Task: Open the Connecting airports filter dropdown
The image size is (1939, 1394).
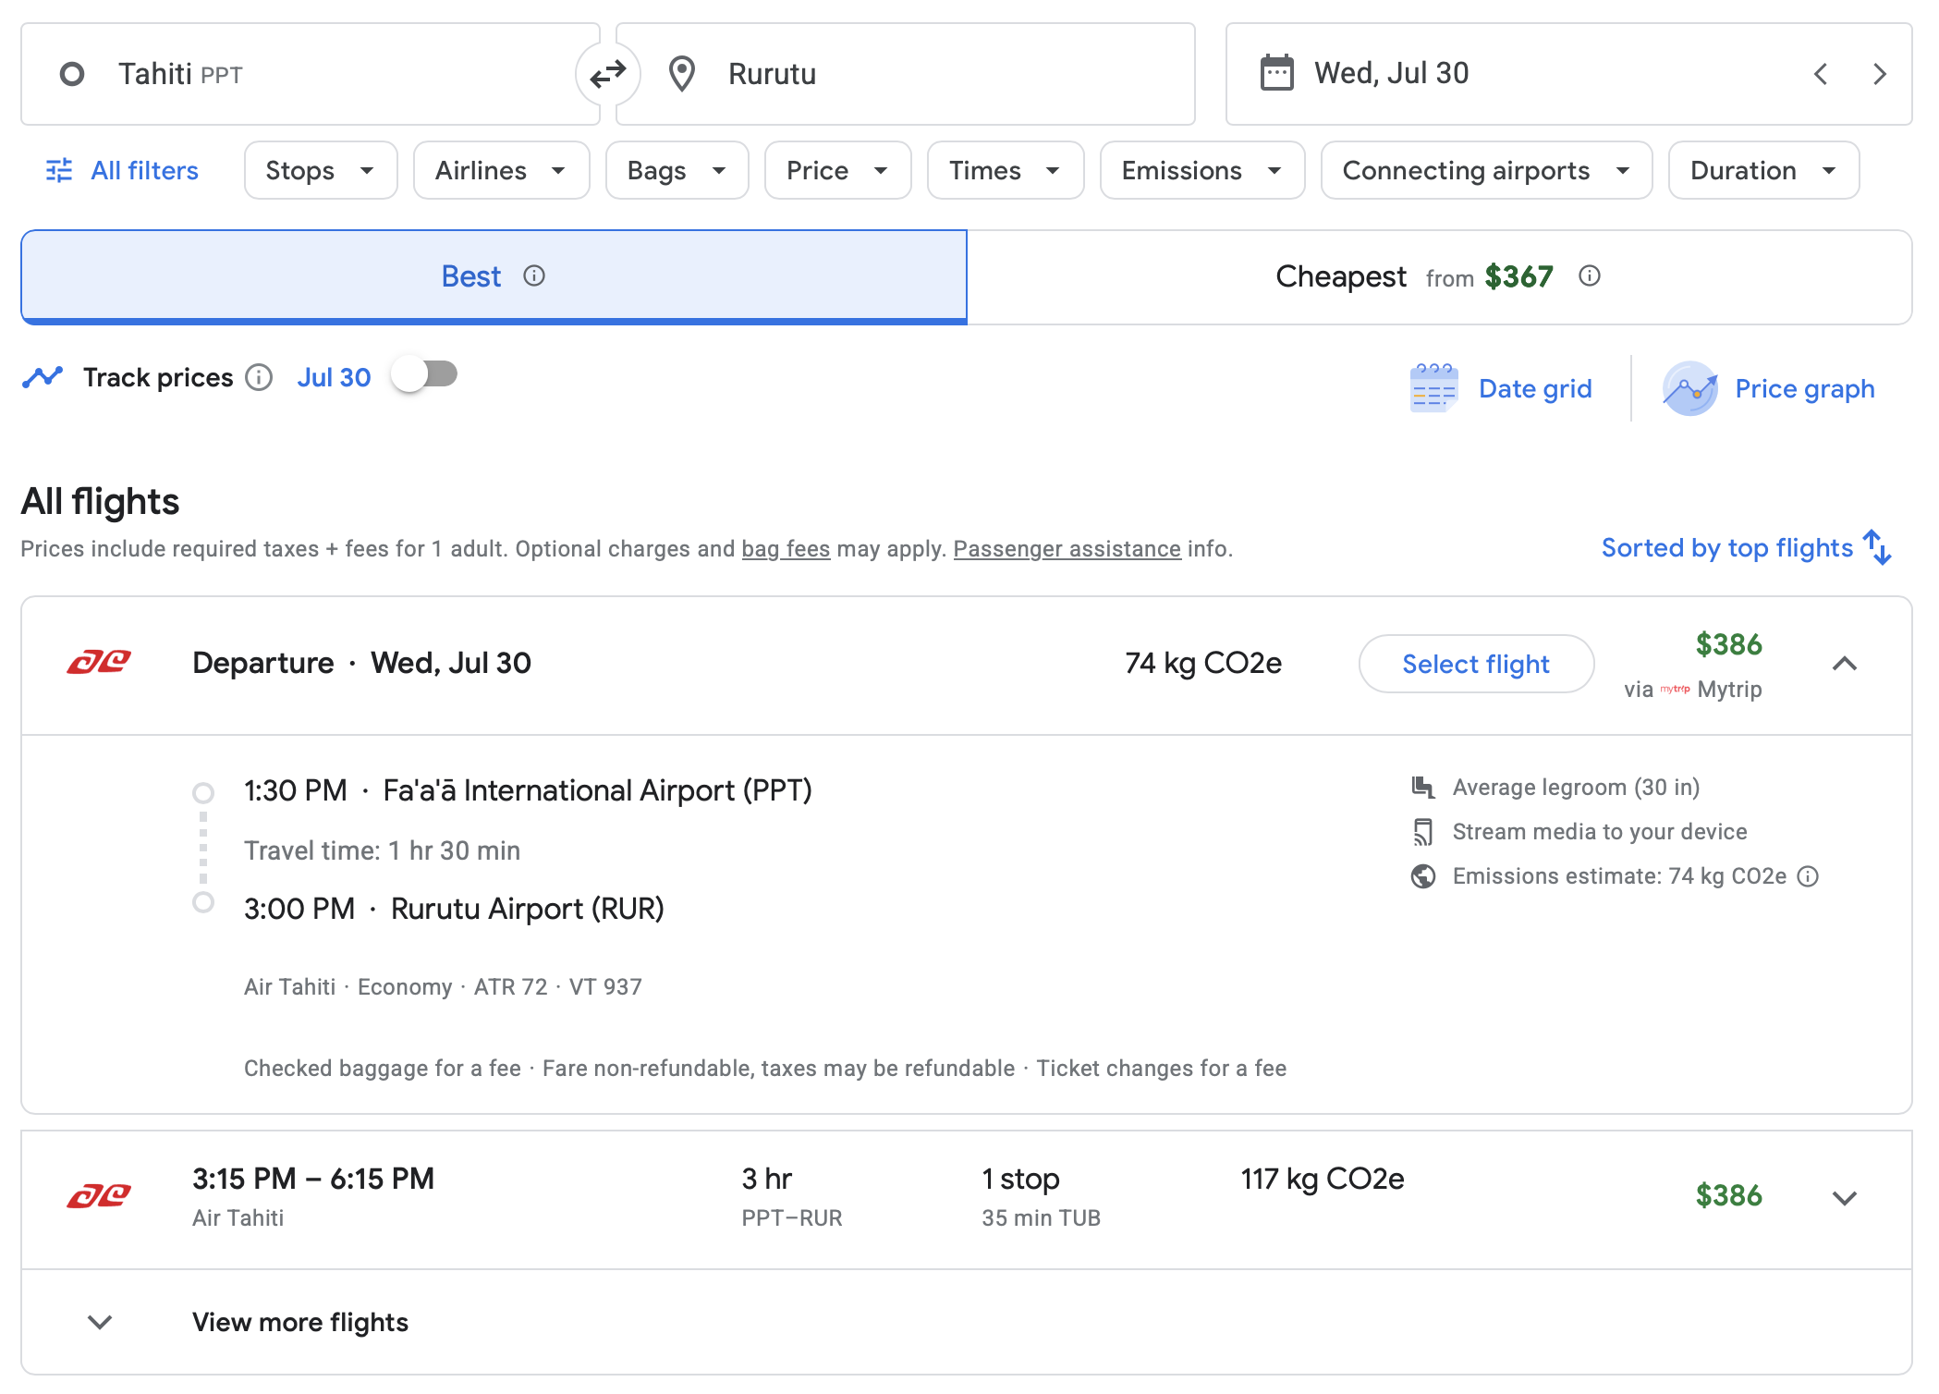Action: coord(1486,170)
